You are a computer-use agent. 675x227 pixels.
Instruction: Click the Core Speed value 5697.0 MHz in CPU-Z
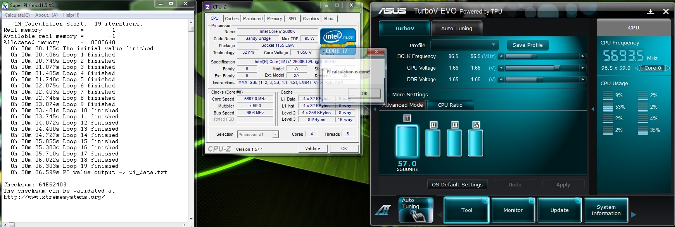pyautogui.click(x=255, y=99)
